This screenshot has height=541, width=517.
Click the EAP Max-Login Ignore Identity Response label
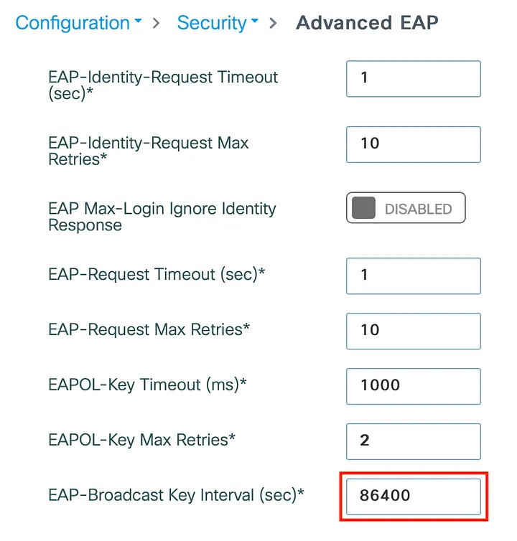162,217
